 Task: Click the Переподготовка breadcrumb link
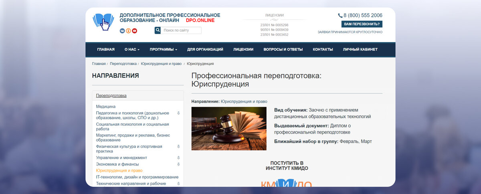pyautogui.click(x=123, y=64)
